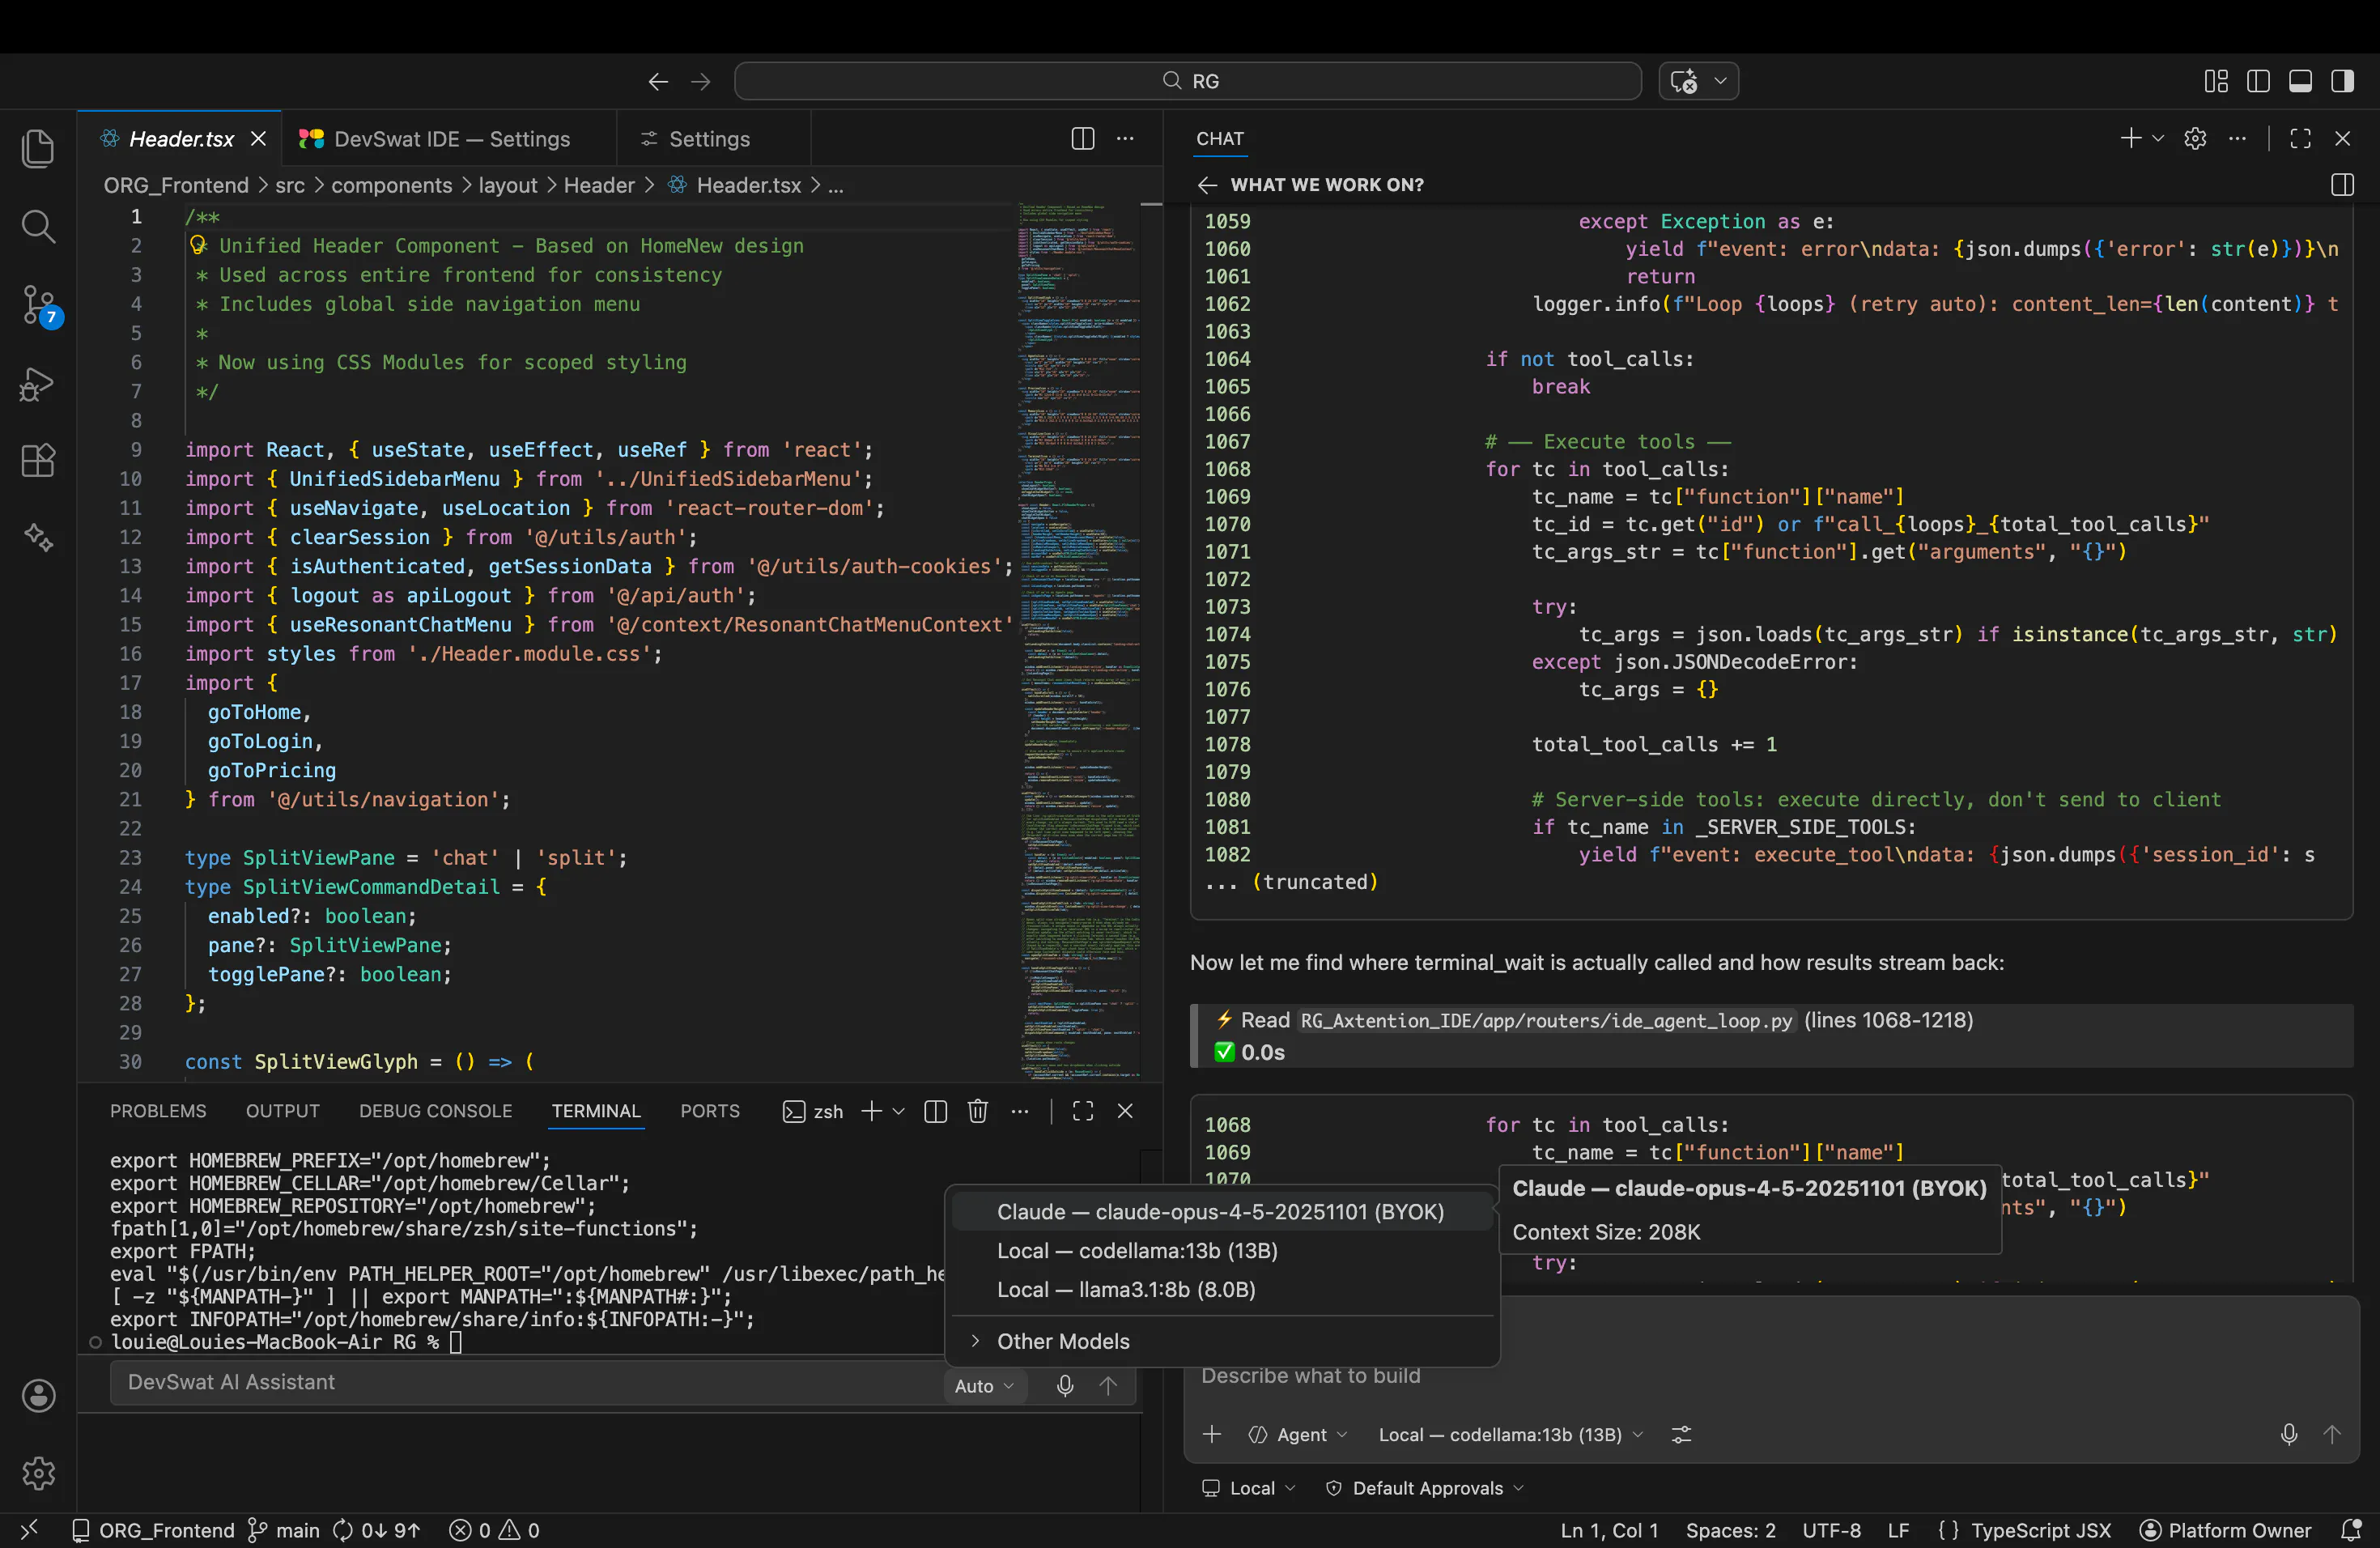Viewport: 2380px width, 1548px height.
Task: Close the bottom terminal panel
Action: pos(1125,1111)
